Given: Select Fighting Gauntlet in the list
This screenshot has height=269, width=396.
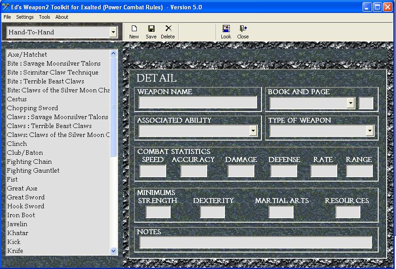Looking at the screenshot, I should (x=33, y=170).
